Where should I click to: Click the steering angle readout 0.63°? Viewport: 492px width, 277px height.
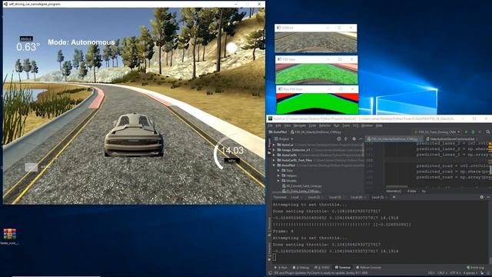[x=28, y=47]
